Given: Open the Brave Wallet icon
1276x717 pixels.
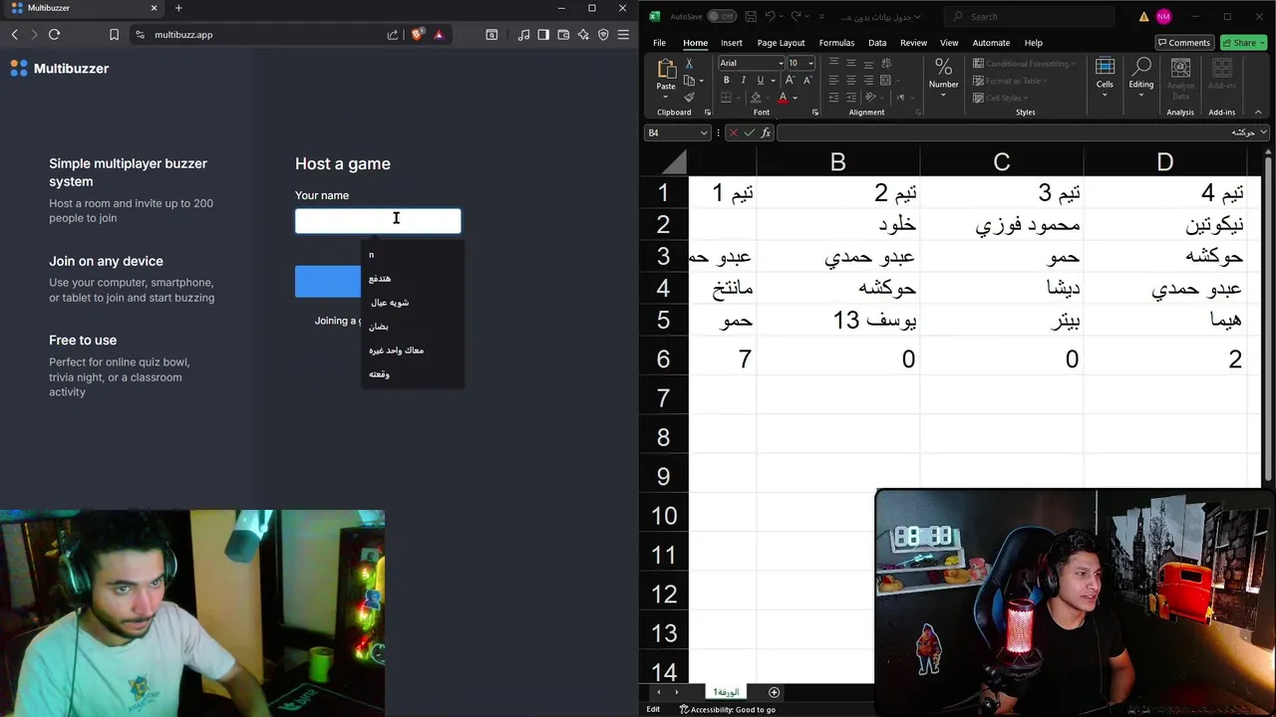Looking at the screenshot, I should [x=563, y=35].
